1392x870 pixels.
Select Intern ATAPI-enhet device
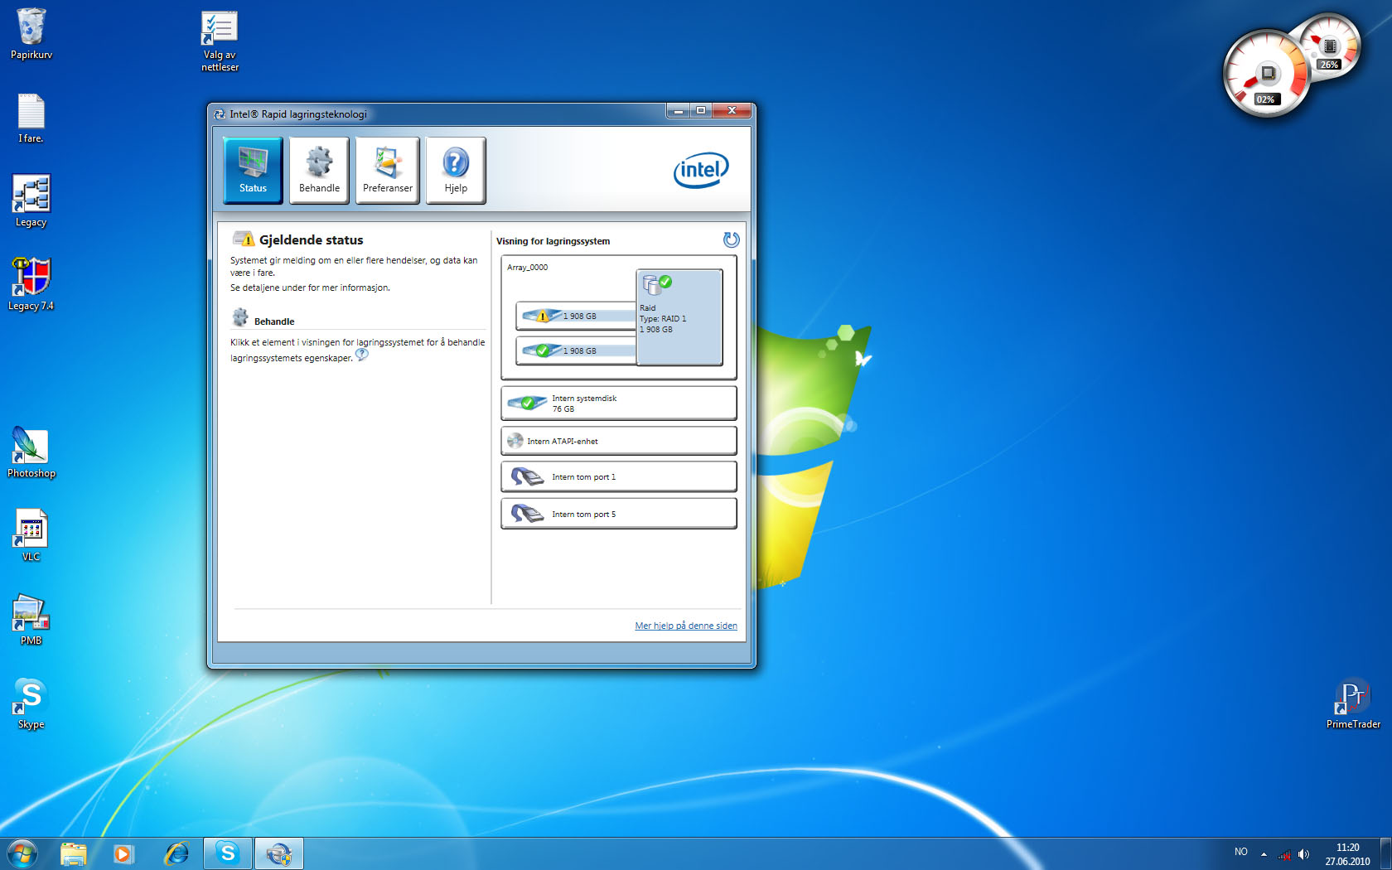pos(619,441)
